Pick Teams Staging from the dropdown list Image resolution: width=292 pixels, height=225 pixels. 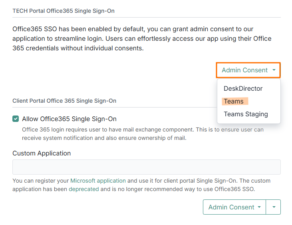(245, 114)
